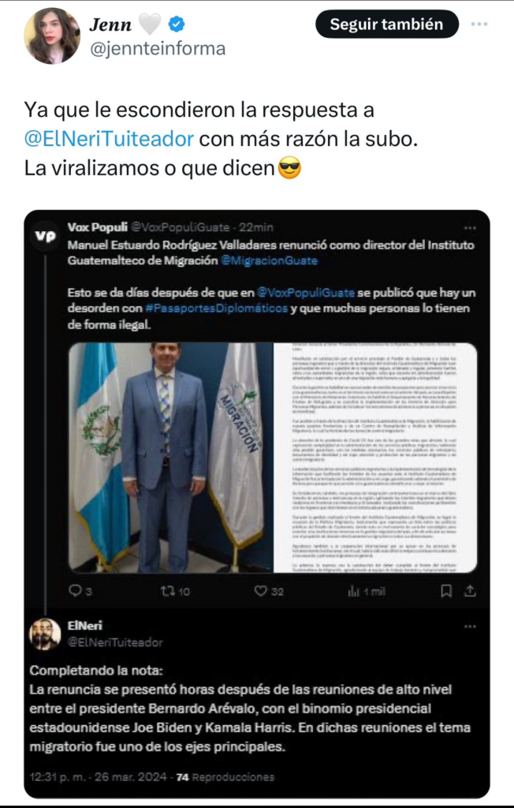Click the Seguir también button
This screenshot has height=808, width=514.
pyautogui.click(x=386, y=24)
